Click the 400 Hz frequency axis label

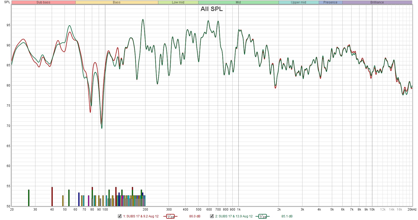tap(186, 210)
